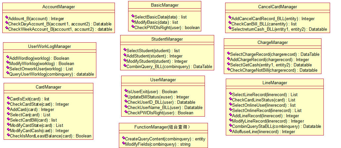This screenshot has width=341, height=148.
Task: Select AddCancelCardRecord_BLL method
Action: [x=273, y=18]
